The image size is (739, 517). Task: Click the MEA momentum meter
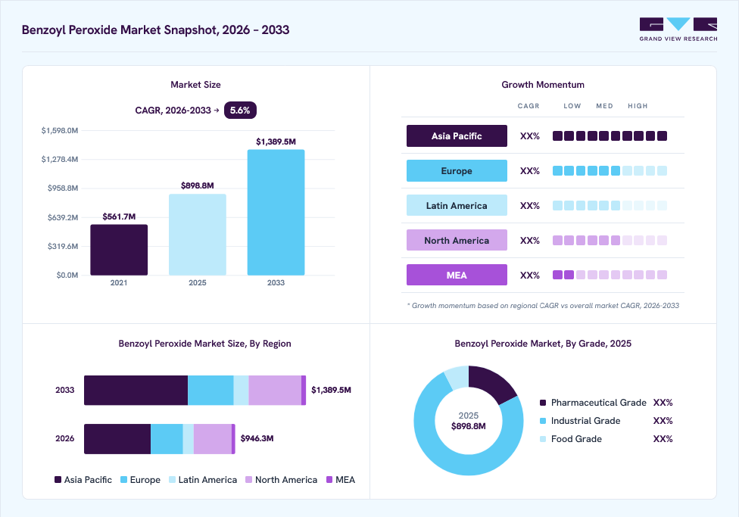(x=610, y=275)
